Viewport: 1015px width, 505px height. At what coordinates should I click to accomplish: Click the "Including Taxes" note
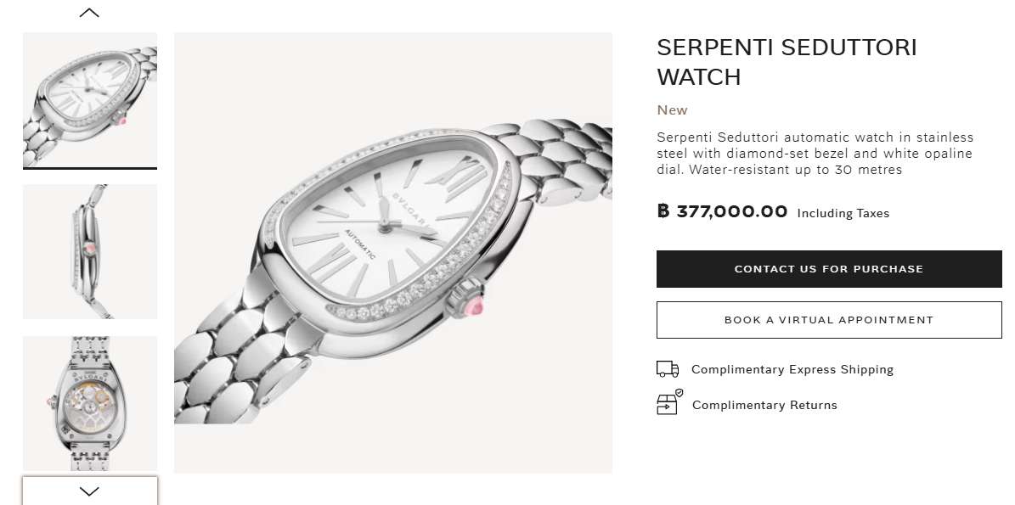tap(843, 213)
